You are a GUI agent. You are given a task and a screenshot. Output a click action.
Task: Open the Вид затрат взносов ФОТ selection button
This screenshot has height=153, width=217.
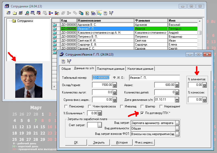coord(177,134)
